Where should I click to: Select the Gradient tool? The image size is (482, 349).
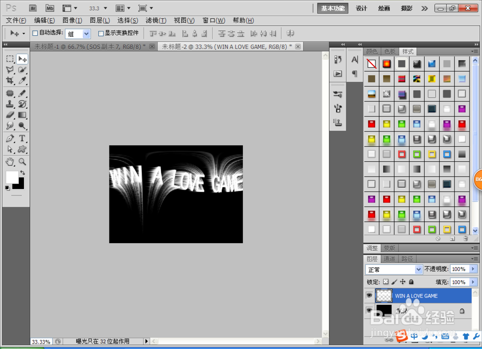pos(22,115)
